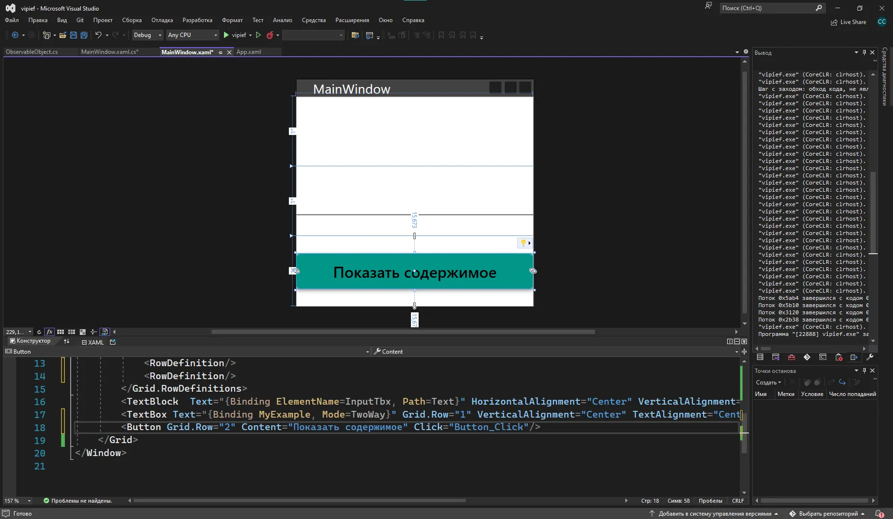Viewport: 893px width, 519px height.
Task: Switch to the Конструктор pane
Action: [x=30, y=341]
